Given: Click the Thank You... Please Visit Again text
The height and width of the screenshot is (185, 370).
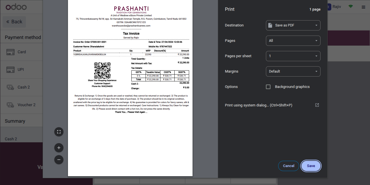Looking at the screenshot, I should click(131, 112).
